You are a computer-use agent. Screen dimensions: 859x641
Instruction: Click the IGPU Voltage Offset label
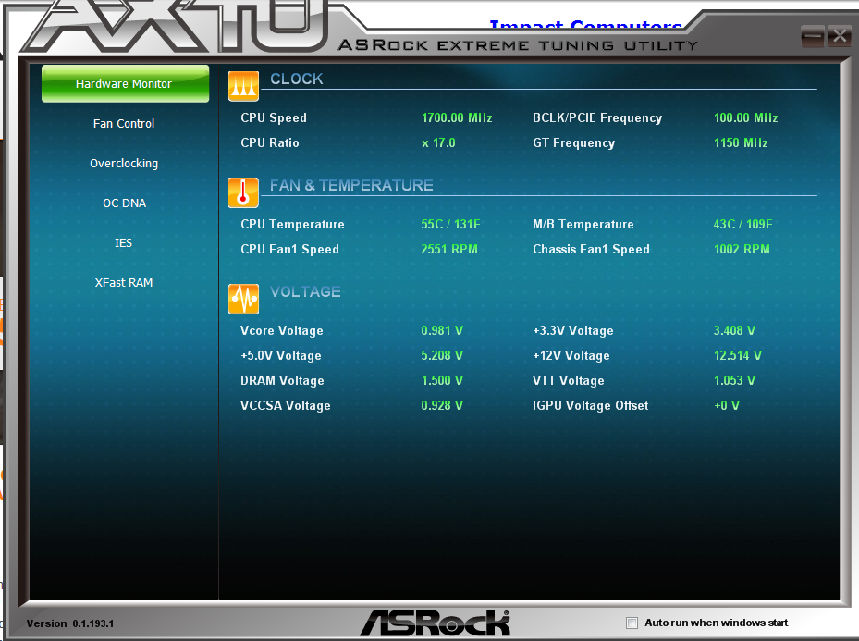(591, 406)
